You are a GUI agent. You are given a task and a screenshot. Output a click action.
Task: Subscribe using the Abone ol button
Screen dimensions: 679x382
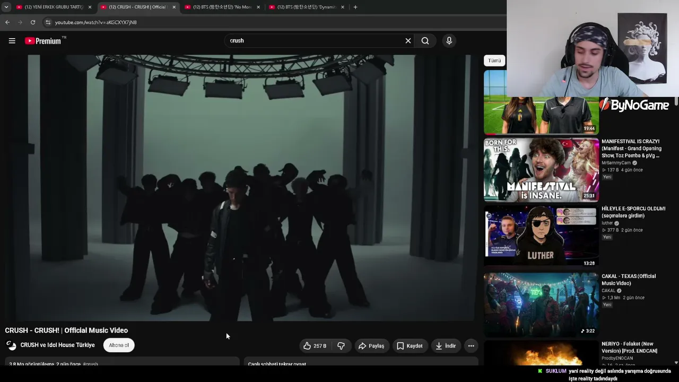[119, 345]
